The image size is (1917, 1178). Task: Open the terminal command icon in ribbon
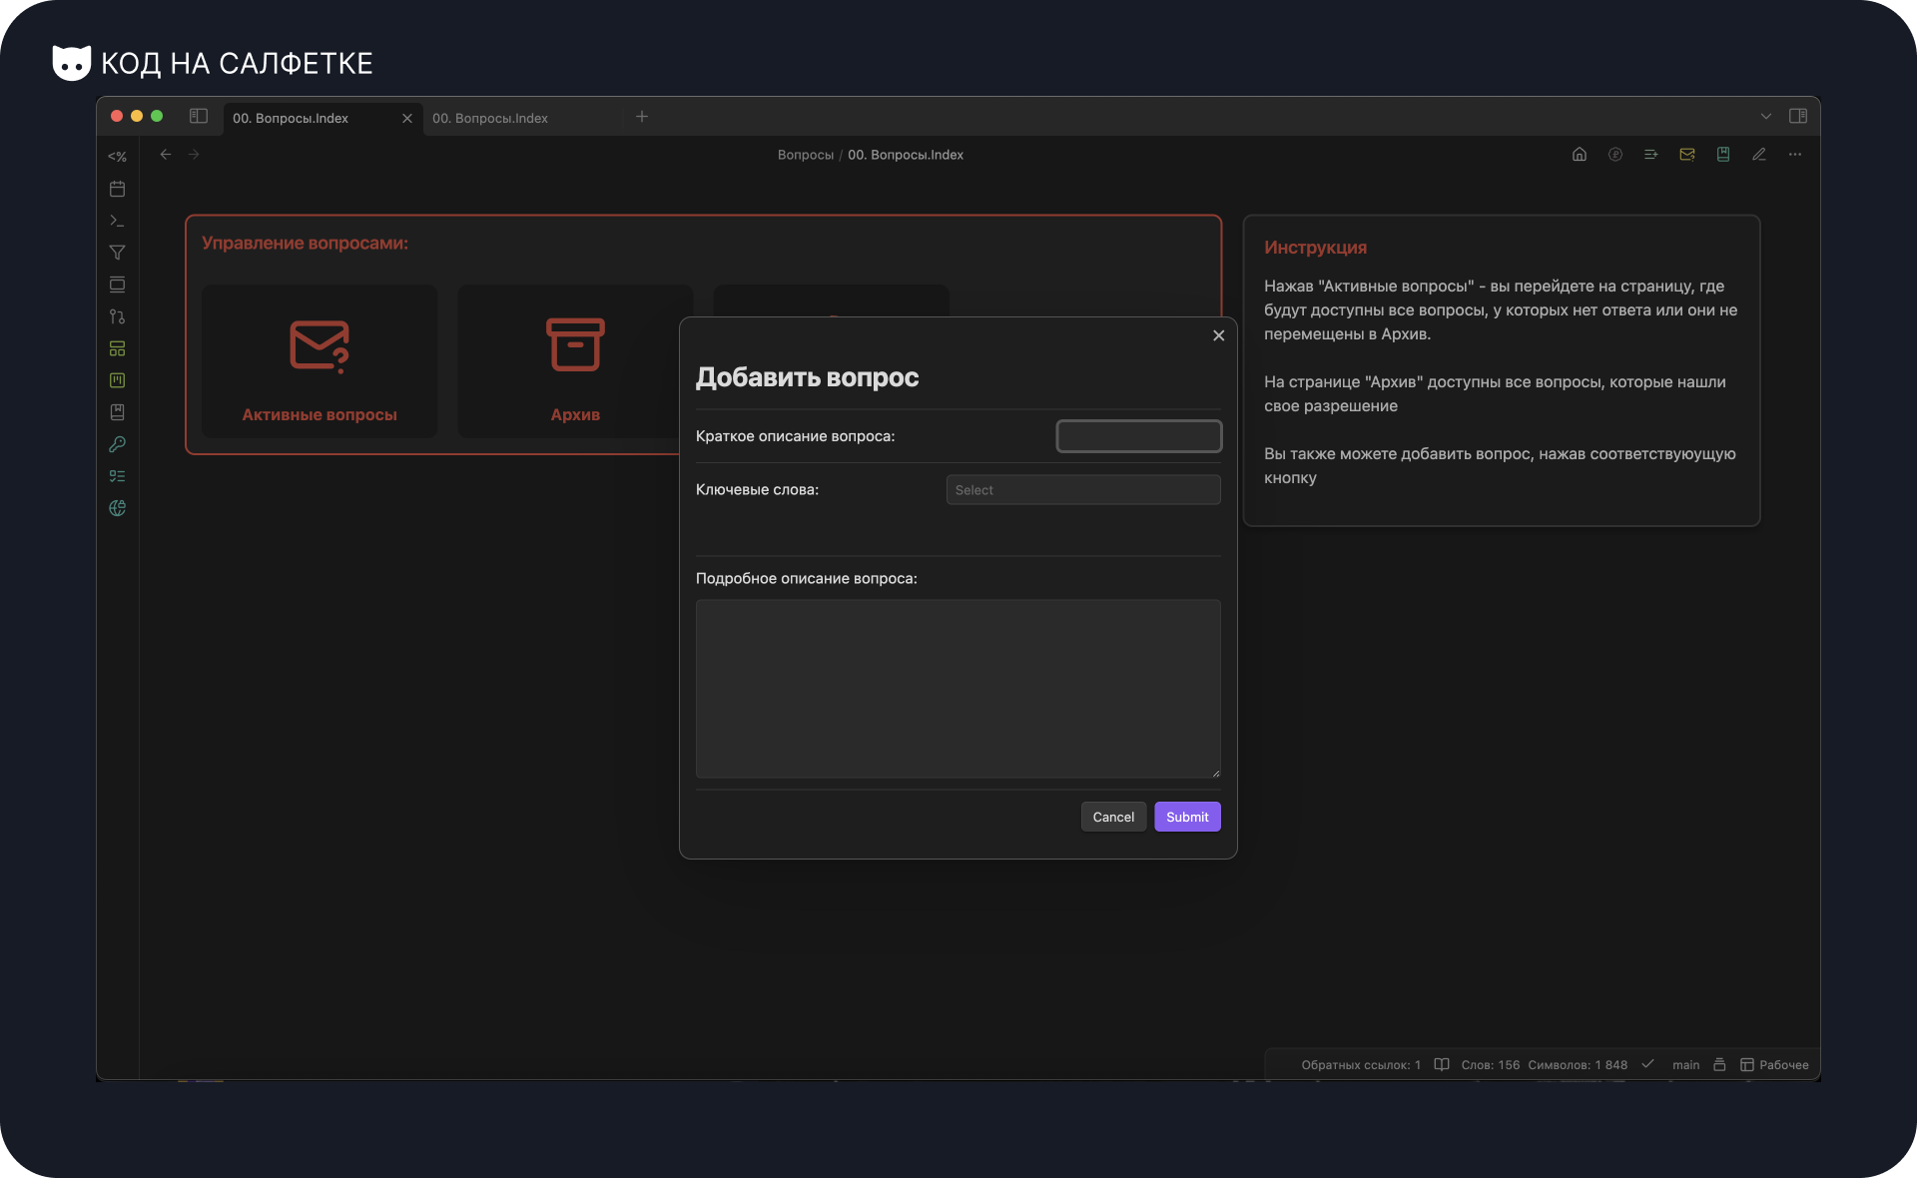(117, 221)
